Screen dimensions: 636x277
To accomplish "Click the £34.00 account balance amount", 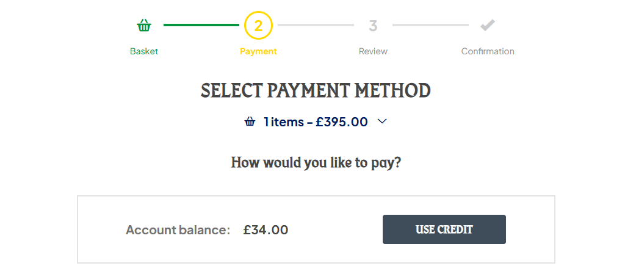I will (x=266, y=230).
